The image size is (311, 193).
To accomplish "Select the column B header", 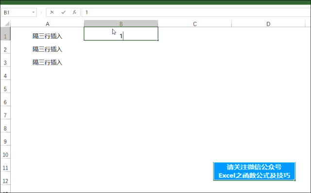I will (x=121, y=24).
